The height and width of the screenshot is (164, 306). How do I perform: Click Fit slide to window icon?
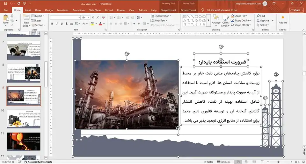(x=303, y=162)
